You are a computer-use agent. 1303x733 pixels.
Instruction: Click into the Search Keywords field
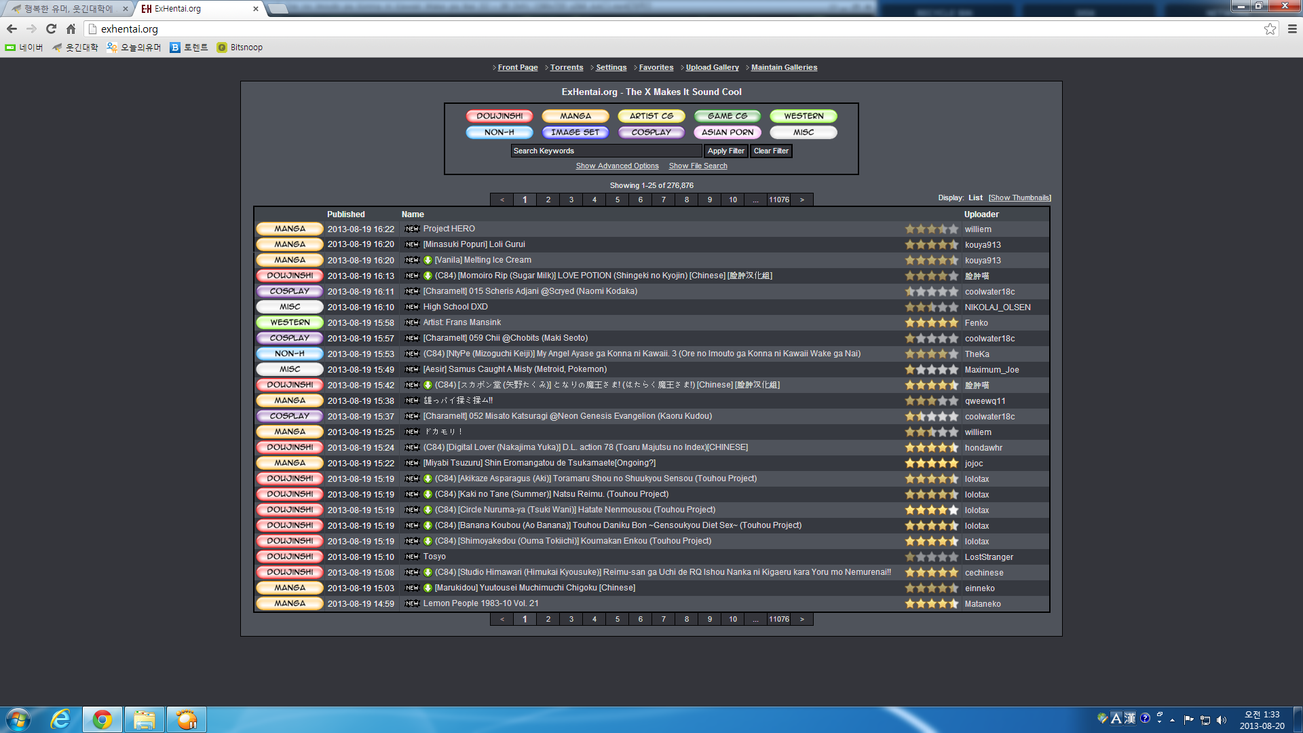tap(606, 151)
